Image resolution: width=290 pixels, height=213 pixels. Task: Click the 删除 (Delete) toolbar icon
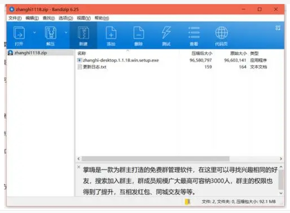click(x=139, y=36)
